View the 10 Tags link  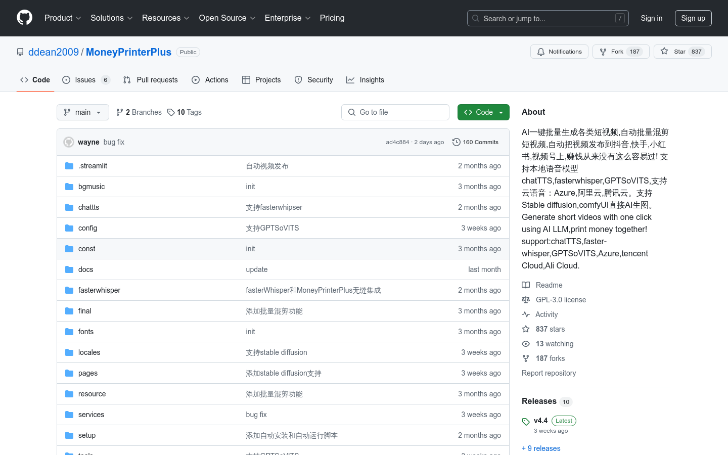185,112
